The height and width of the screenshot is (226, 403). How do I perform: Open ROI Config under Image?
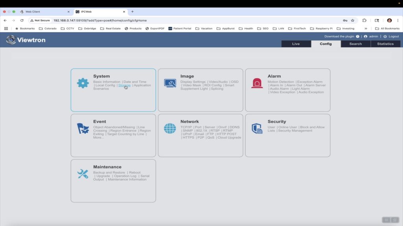[x=213, y=85]
